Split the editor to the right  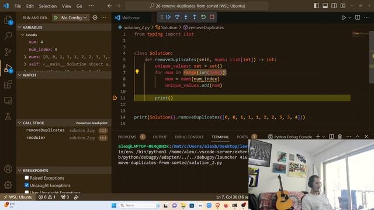(358, 17)
